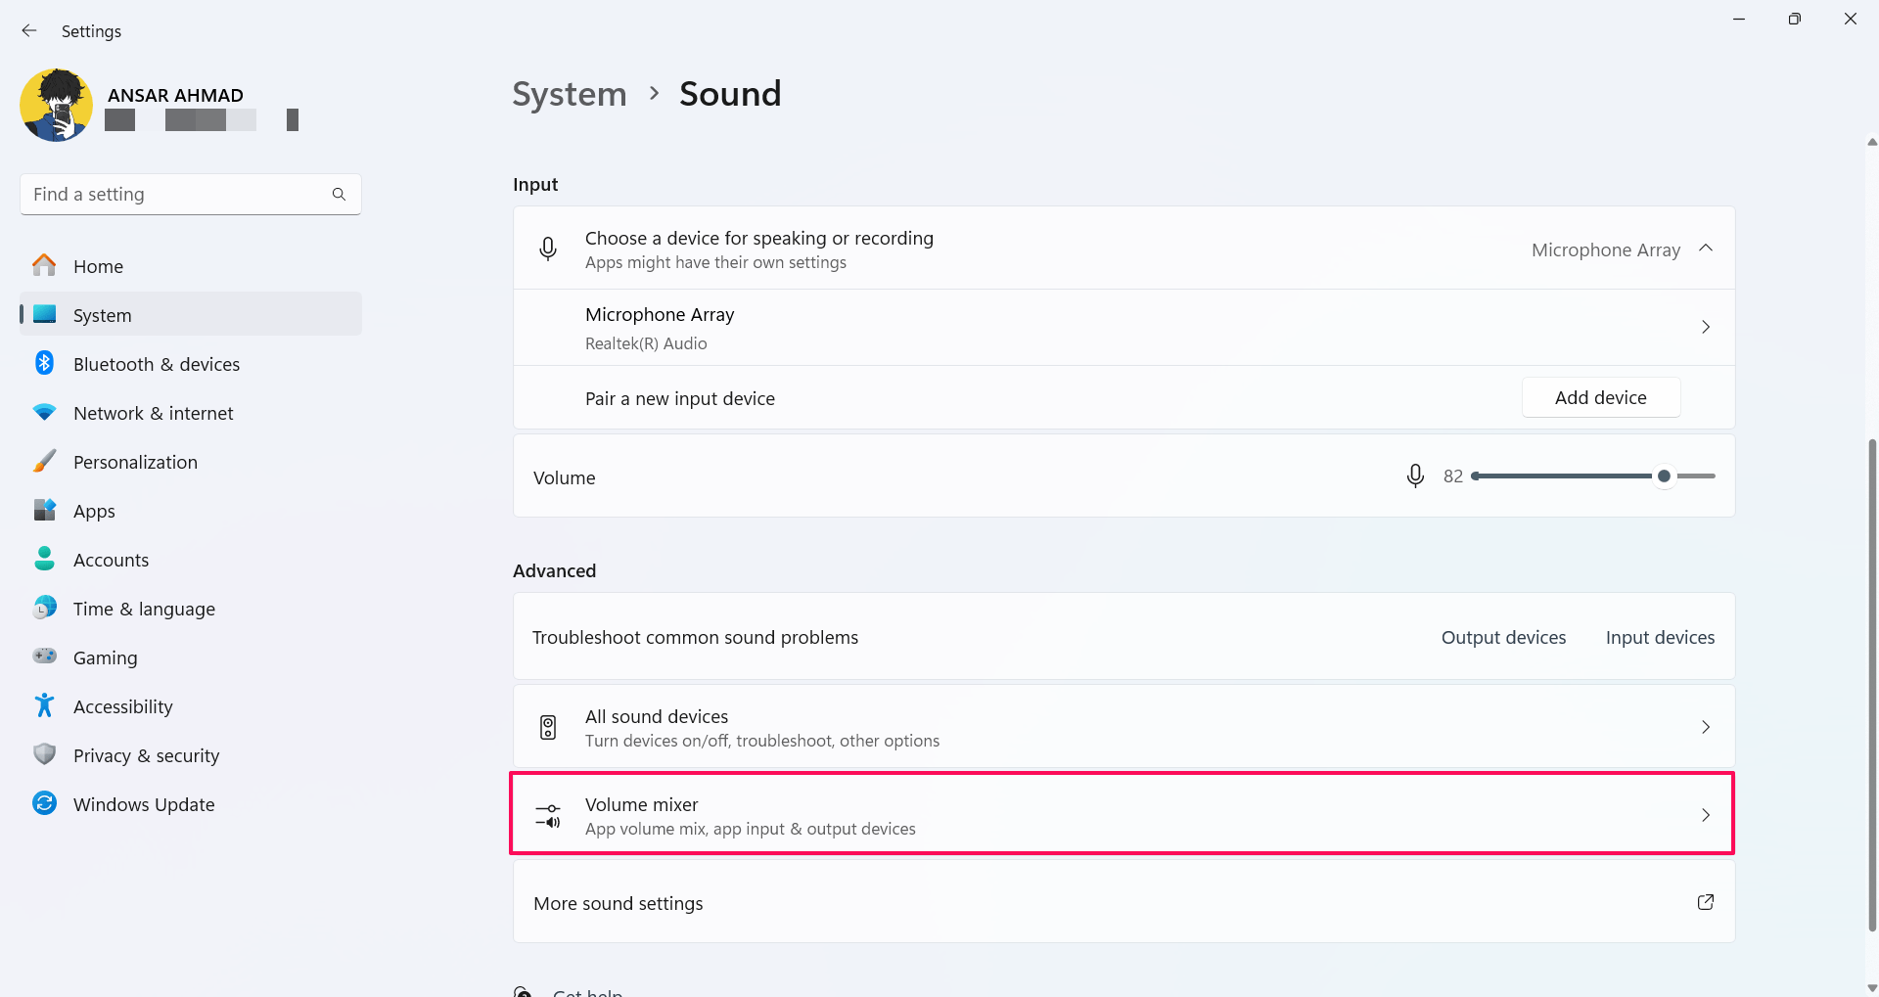Click the System breadcrumb link
The image size is (1879, 997).
tap(570, 94)
